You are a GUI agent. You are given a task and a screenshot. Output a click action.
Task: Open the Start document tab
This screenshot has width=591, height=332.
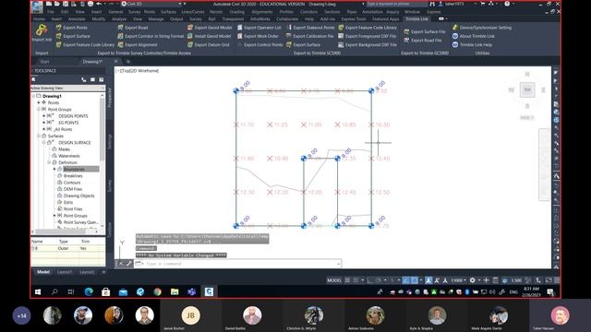coord(44,62)
